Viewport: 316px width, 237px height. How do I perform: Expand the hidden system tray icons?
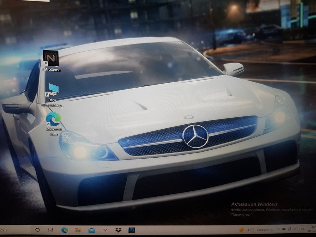coord(278,229)
